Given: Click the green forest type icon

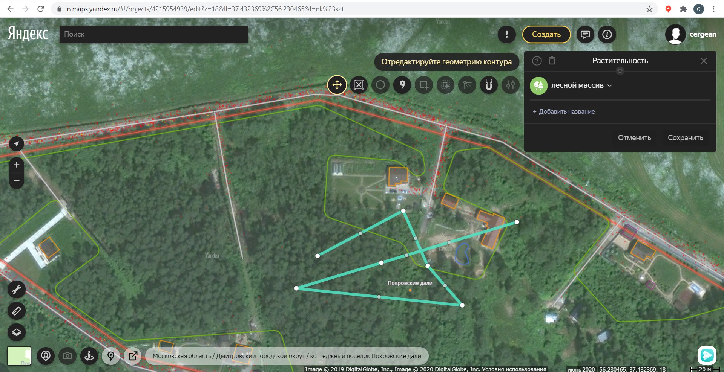Looking at the screenshot, I should [x=539, y=85].
